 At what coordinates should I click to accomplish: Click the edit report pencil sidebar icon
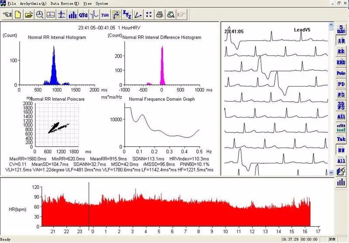(341, 171)
